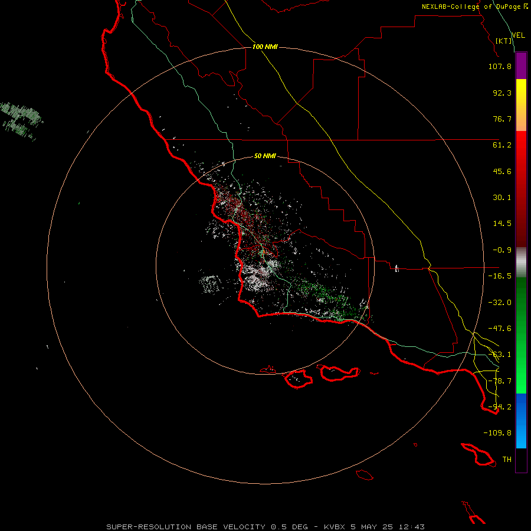Click the 'TH' legend label
Screen dimensions: 531x531
[x=507, y=460]
